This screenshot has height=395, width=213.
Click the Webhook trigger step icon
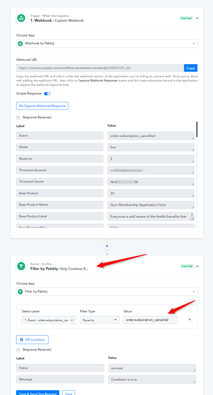coord(21,18)
